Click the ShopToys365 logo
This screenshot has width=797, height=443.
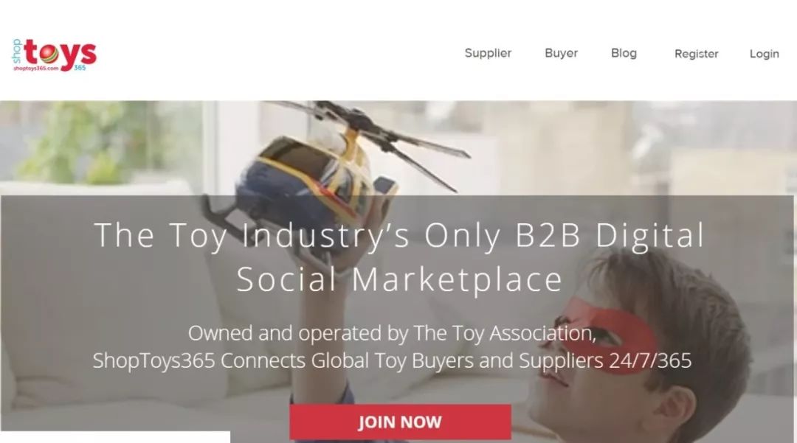pyautogui.click(x=55, y=55)
